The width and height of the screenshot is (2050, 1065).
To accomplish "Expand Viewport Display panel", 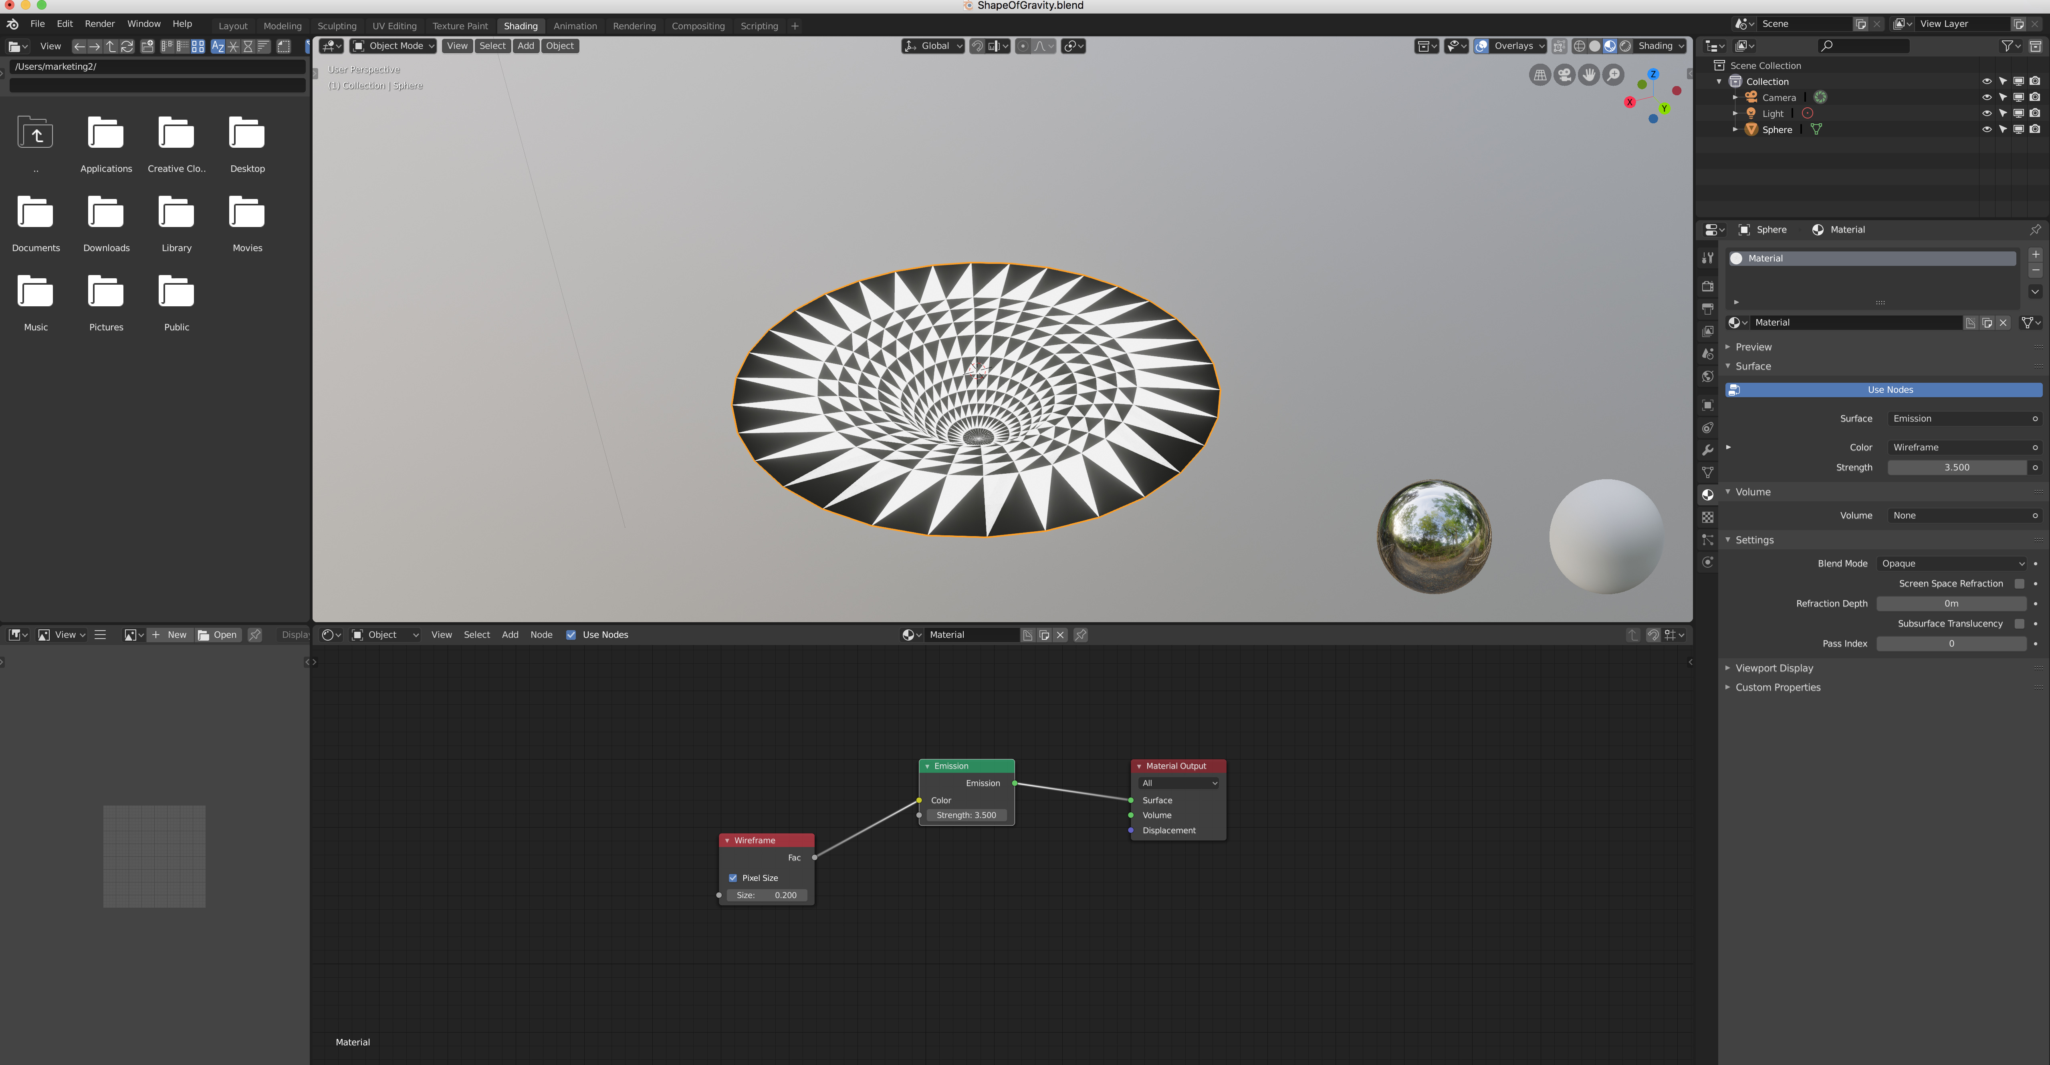I will coord(1774,668).
